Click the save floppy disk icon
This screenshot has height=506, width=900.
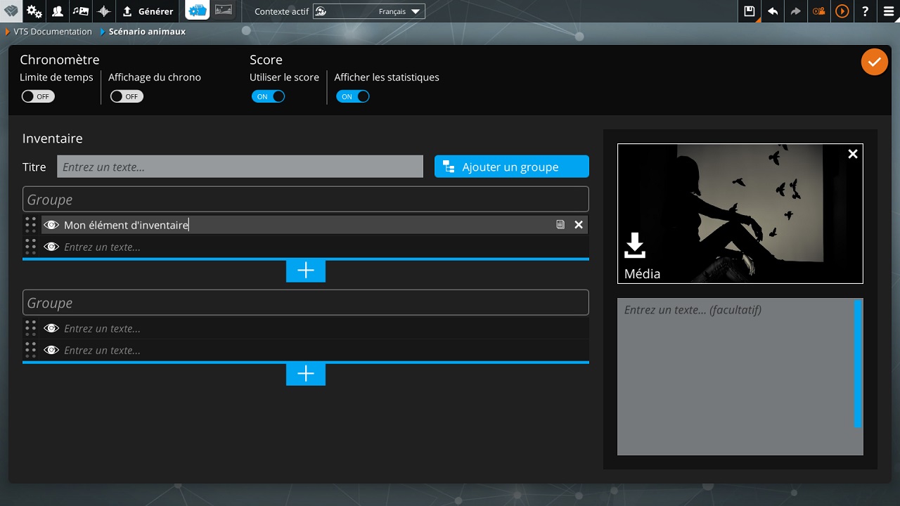(x=750, y=11)
